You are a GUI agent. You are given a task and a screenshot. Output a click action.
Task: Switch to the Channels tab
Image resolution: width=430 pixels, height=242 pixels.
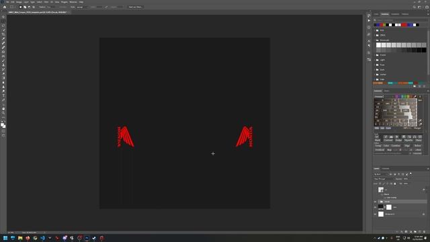[x=386, y=169]
